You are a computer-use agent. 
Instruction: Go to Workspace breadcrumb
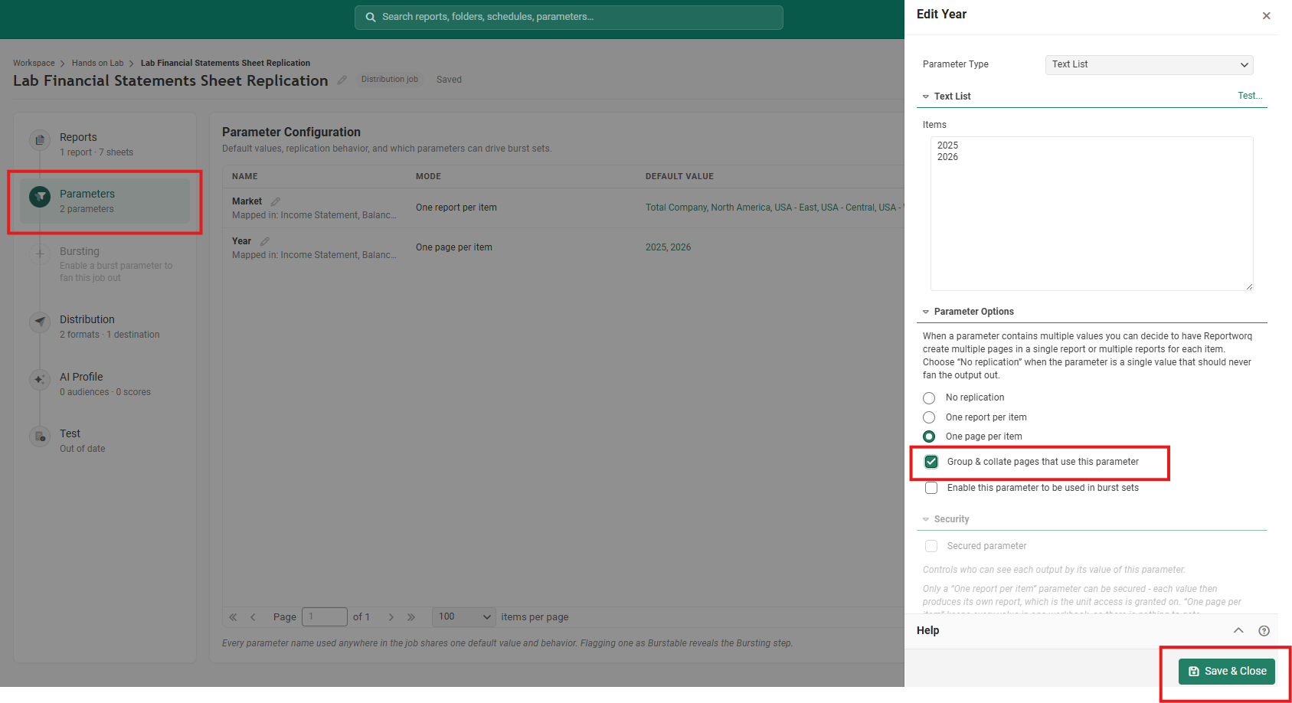(x=34, y=63)
